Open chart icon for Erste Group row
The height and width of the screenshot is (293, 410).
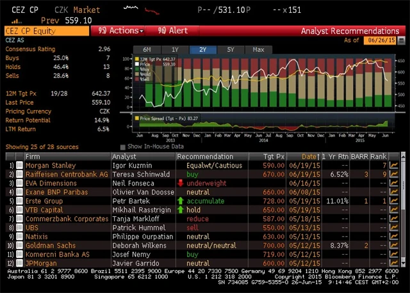click(x=395, y=200)
